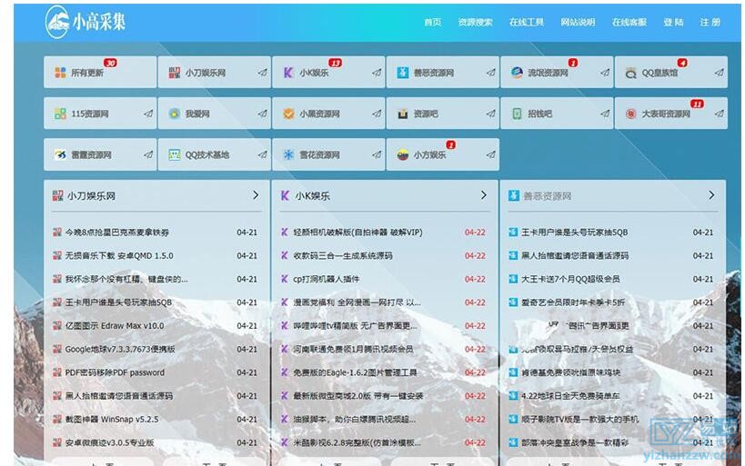Click the 小黑资源网 orange shield icon
The width and height of the screenshot is (745, 466).
(x=288, y=114)
